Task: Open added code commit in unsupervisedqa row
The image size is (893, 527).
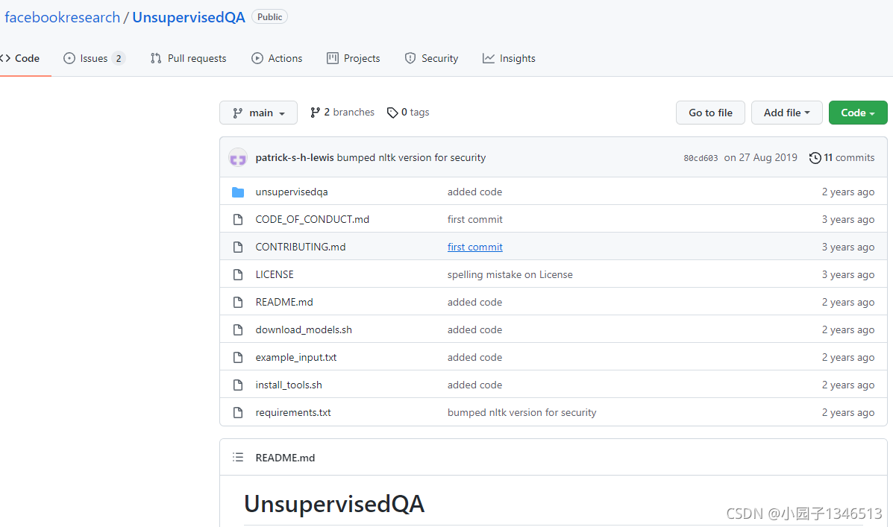Action: pos(474,192)
